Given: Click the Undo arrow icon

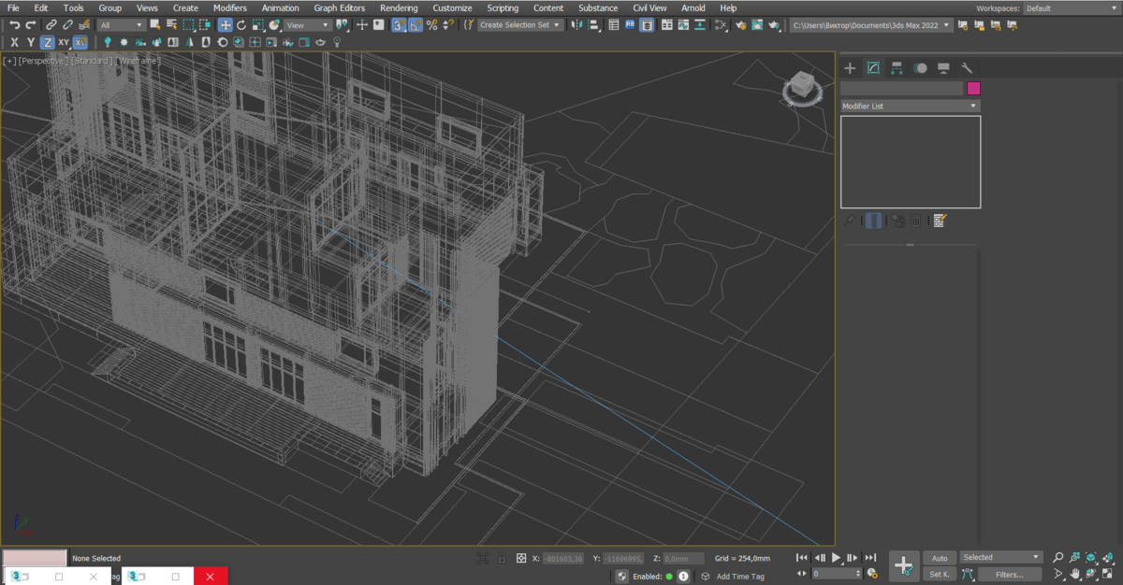Looking at the screenshot, I should 14,25.
